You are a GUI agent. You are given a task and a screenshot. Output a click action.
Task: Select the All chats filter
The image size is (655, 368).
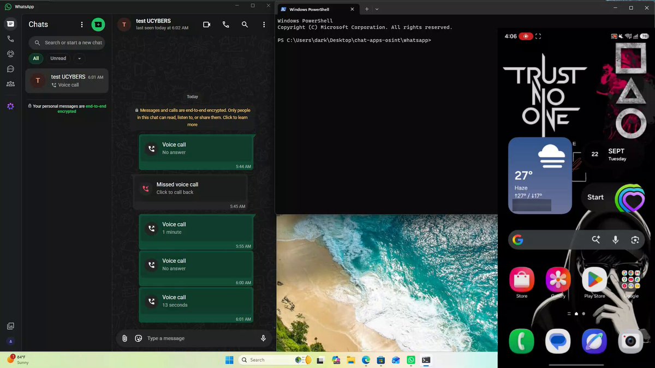point(36,58)
